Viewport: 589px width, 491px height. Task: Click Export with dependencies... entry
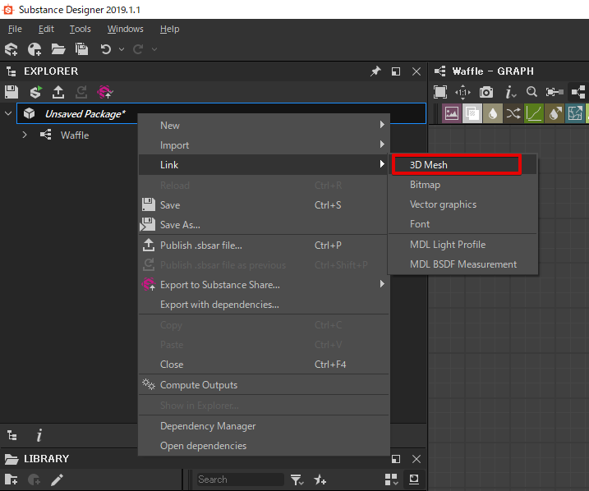click(x=219, y=305)
